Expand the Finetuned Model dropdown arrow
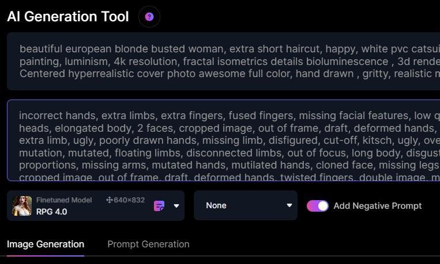The height and width of the screenshot is (264, 440). point(176,206)
